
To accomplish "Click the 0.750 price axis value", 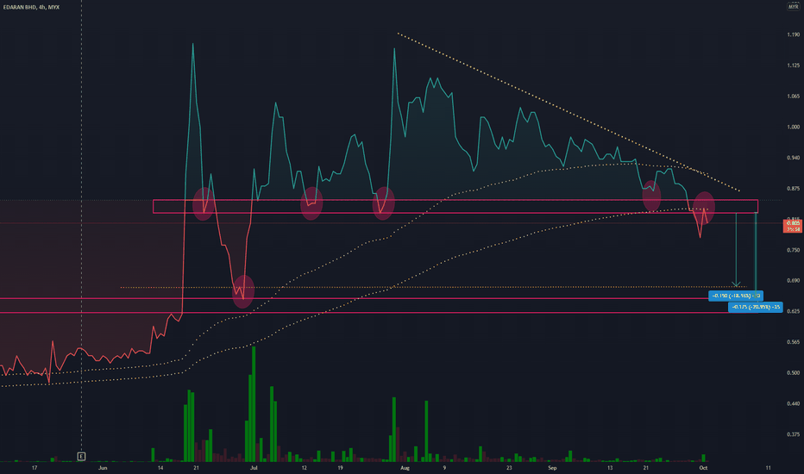I will click(793, 250).
